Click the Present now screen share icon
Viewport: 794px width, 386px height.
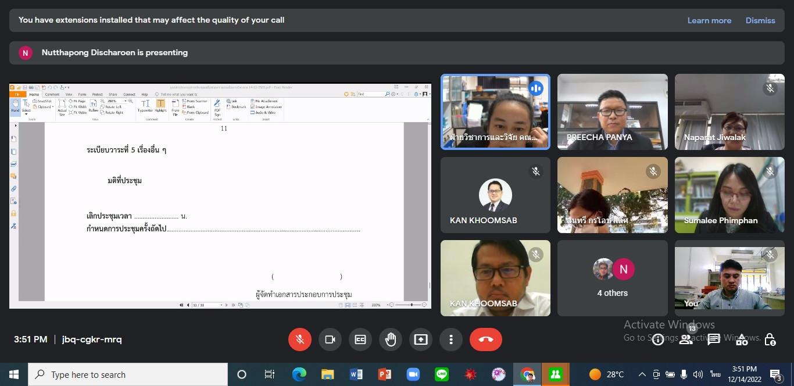420,339
